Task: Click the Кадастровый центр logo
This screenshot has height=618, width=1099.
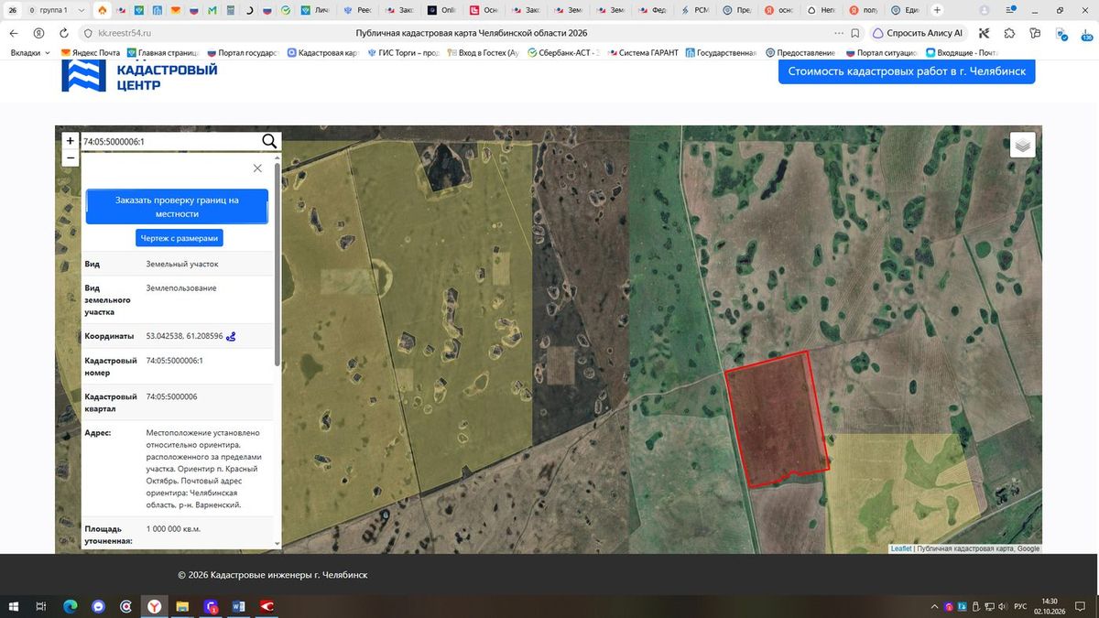Action: point(139,77)
